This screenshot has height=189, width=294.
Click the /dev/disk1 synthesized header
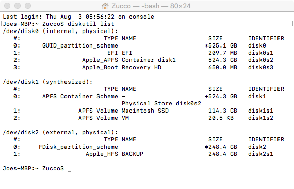[47, 82]
